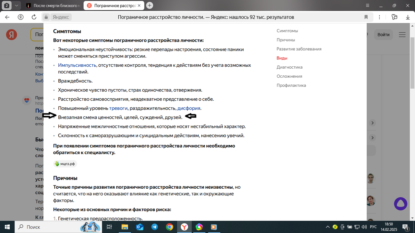Jump to Причины in table of contents

click(x=286, y=40)
